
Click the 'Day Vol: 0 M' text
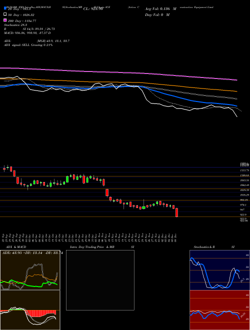[157, 14]
